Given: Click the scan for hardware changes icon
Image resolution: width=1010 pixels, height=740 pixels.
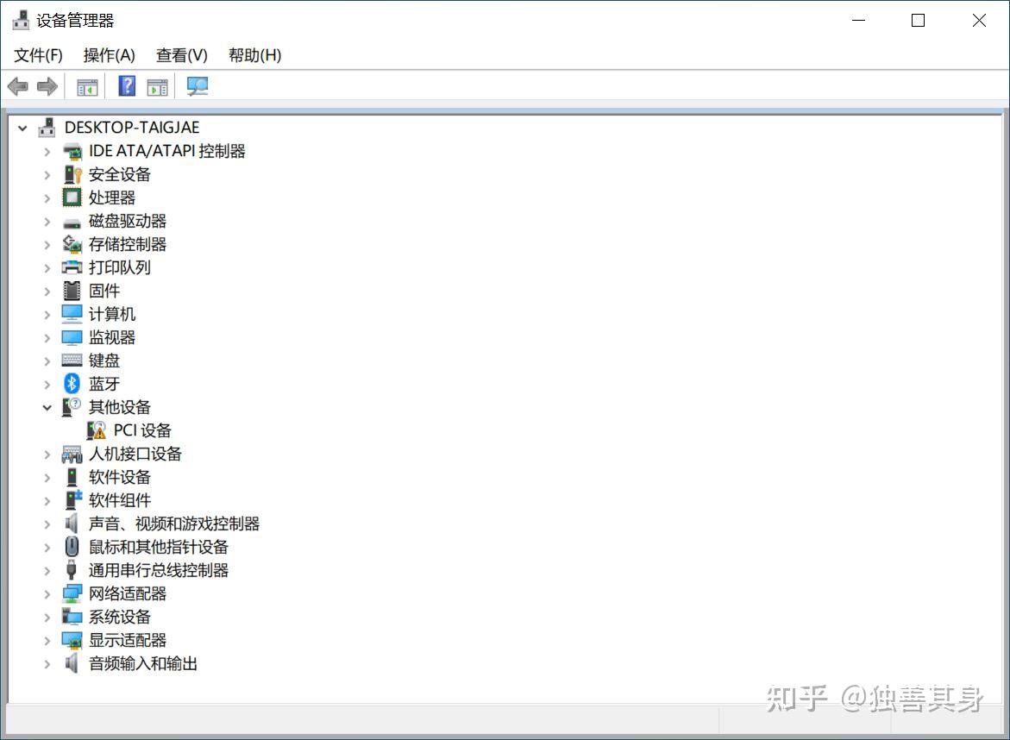Looking at the screenshot, I should coord(198,86).
